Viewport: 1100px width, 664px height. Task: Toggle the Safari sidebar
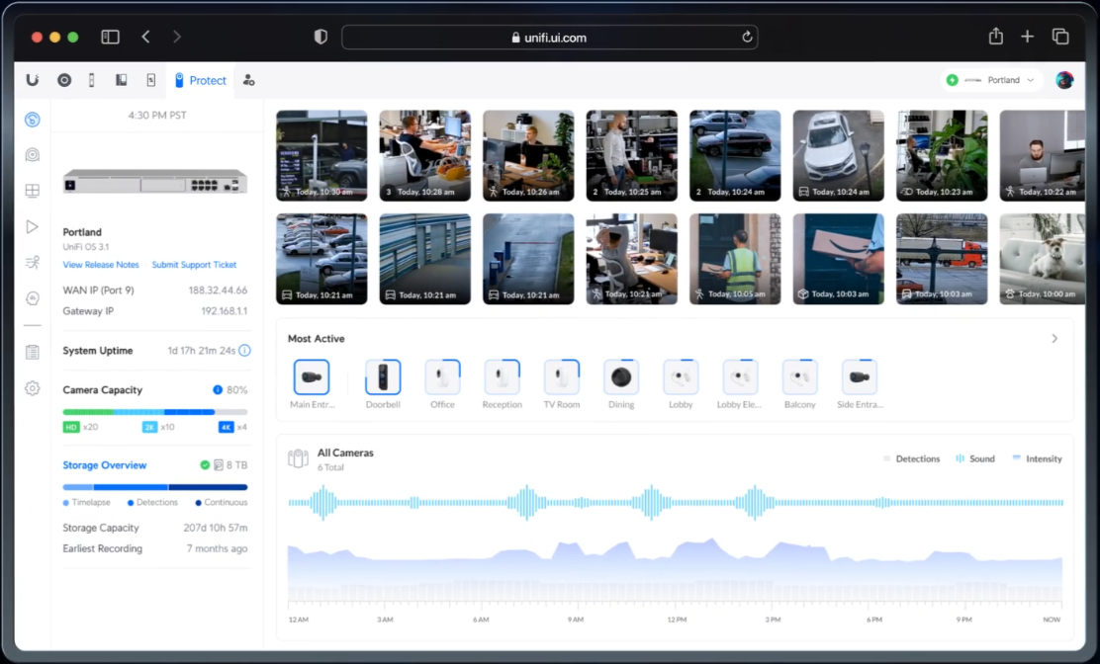click(x=110, y=37)
